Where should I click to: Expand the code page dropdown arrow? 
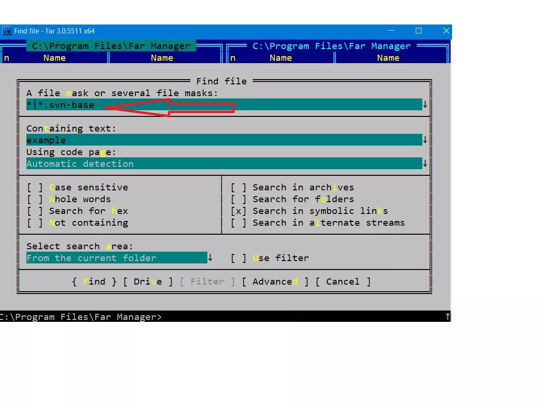pos(425,164)
